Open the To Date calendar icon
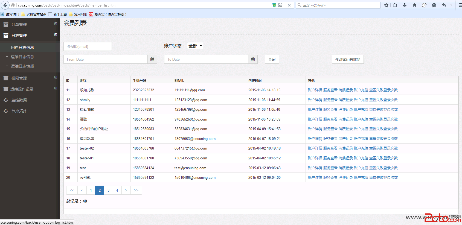Viewport: 462px width, 225px height. pos(253,59)
